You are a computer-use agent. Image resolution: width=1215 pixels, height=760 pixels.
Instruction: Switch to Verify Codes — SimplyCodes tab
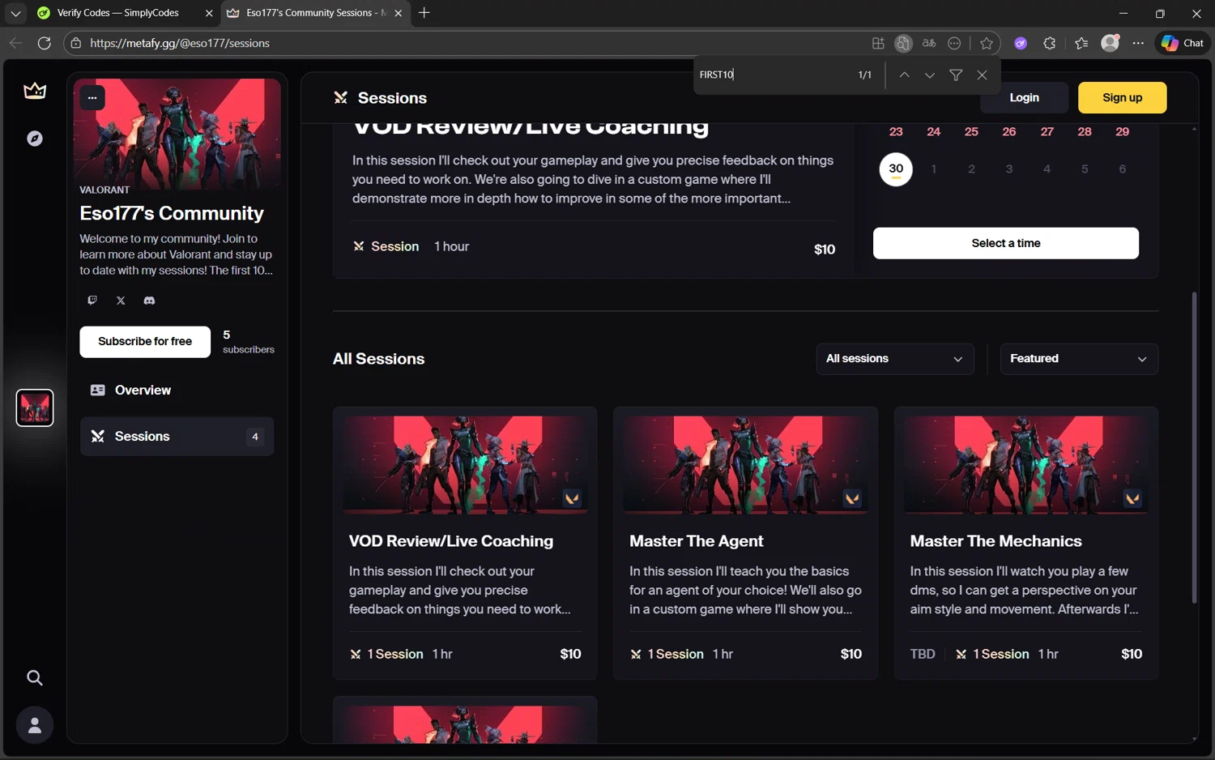pos(117,13)
